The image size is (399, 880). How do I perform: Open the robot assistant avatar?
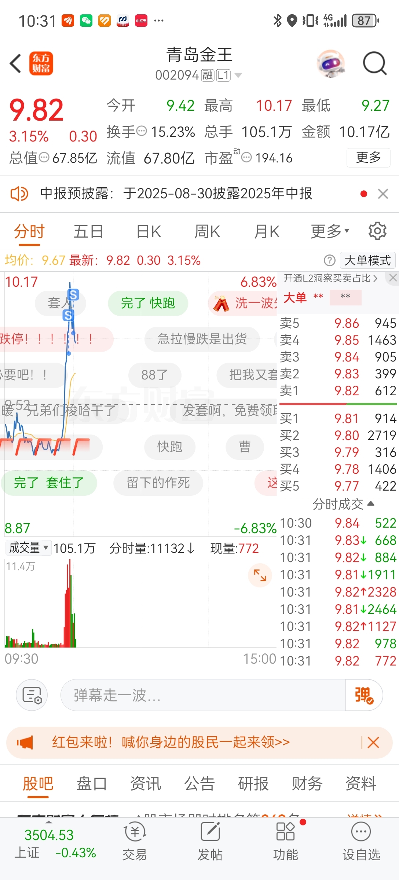pos(331,63)
